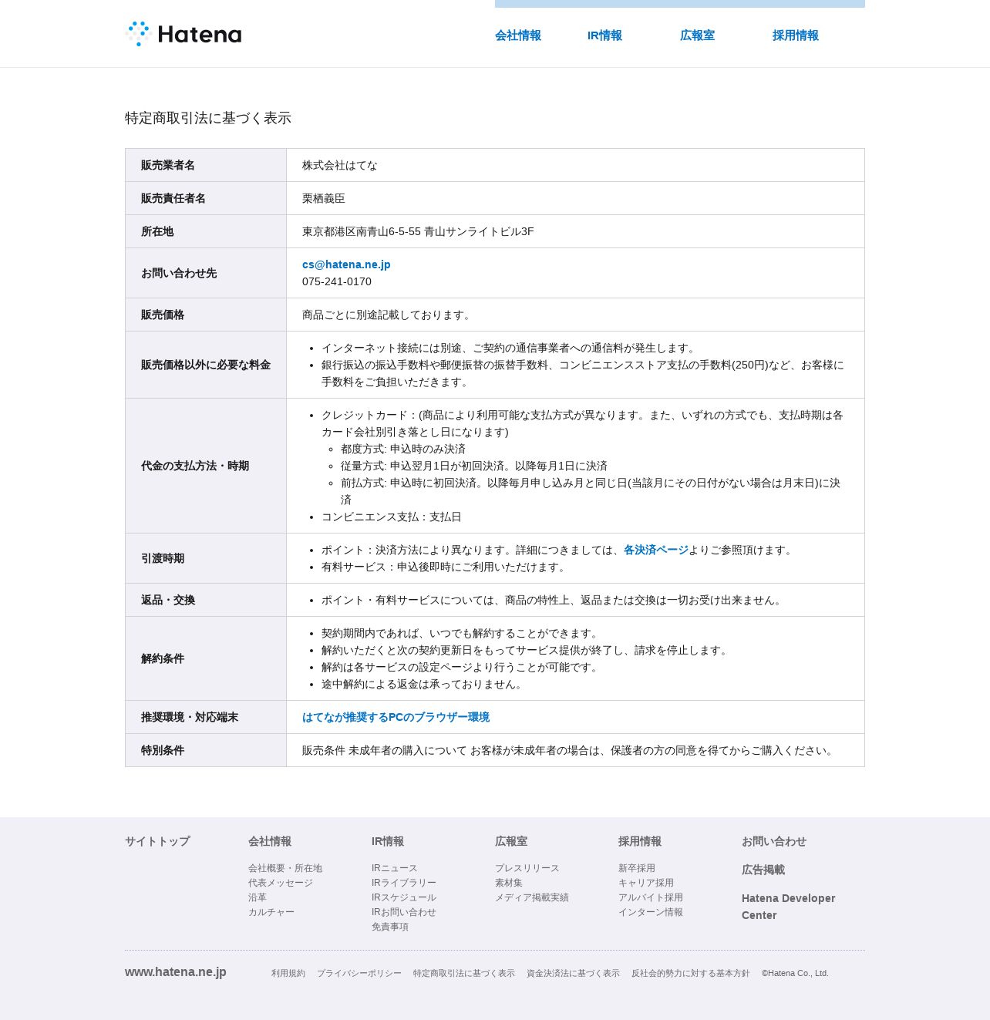This screenshot has height=1020, width=990.
Task: Open the 各決済ページ link
Action: tap(656, 550)
